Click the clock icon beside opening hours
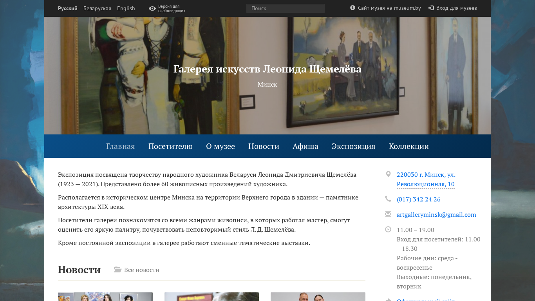Image resolution: width=535 pixels, height=301 pixels. tap(388, 229)
